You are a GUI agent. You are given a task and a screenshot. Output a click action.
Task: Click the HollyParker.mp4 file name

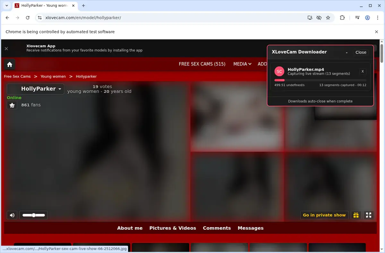coord(306,69)
